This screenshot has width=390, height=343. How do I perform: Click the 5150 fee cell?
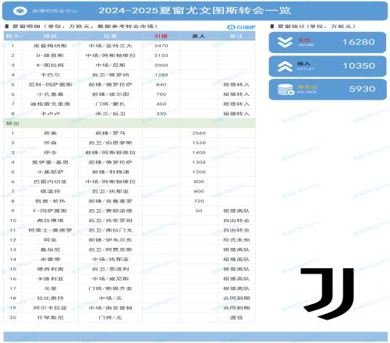click(161, 55)
